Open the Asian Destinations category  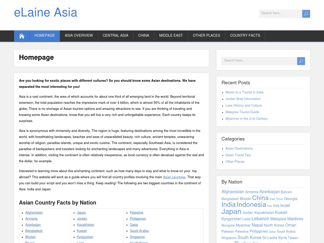(x=239, y=149)
